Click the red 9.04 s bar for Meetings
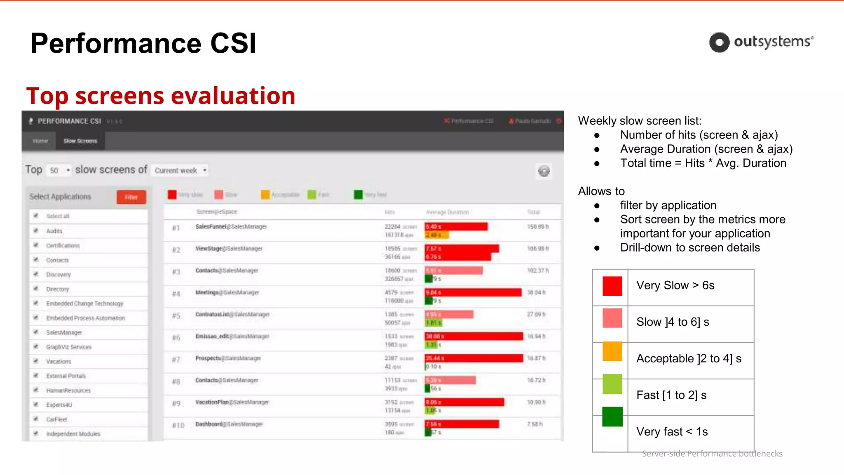 pos(473,292)
